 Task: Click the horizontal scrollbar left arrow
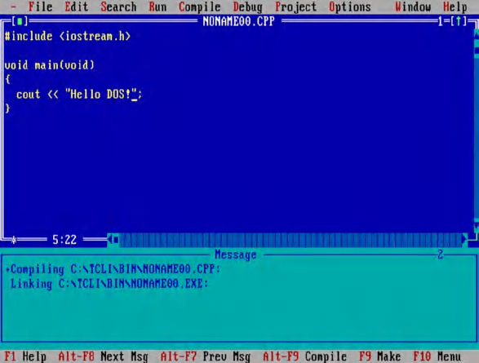tap(109, 240)
